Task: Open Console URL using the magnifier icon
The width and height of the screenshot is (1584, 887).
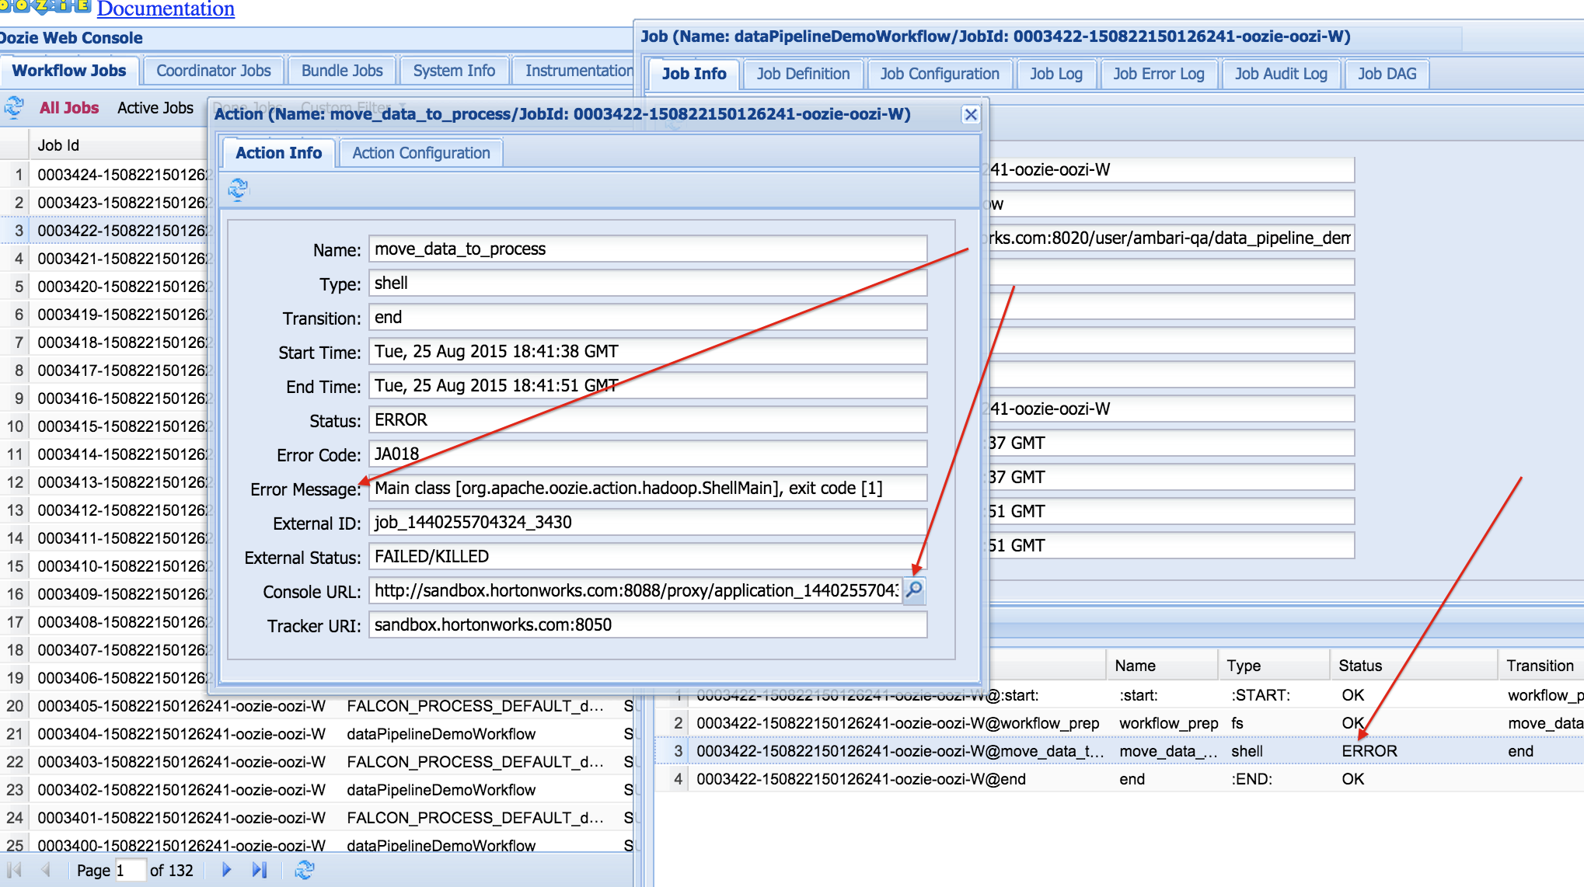Action: tap(916, 591)
